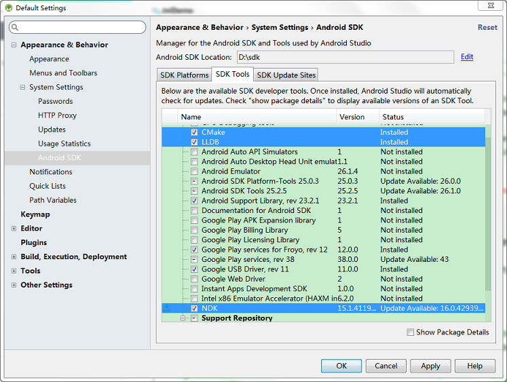Expand the Tools settings node
This screenshot has width=507, height=382.
[x=14, y=271]
